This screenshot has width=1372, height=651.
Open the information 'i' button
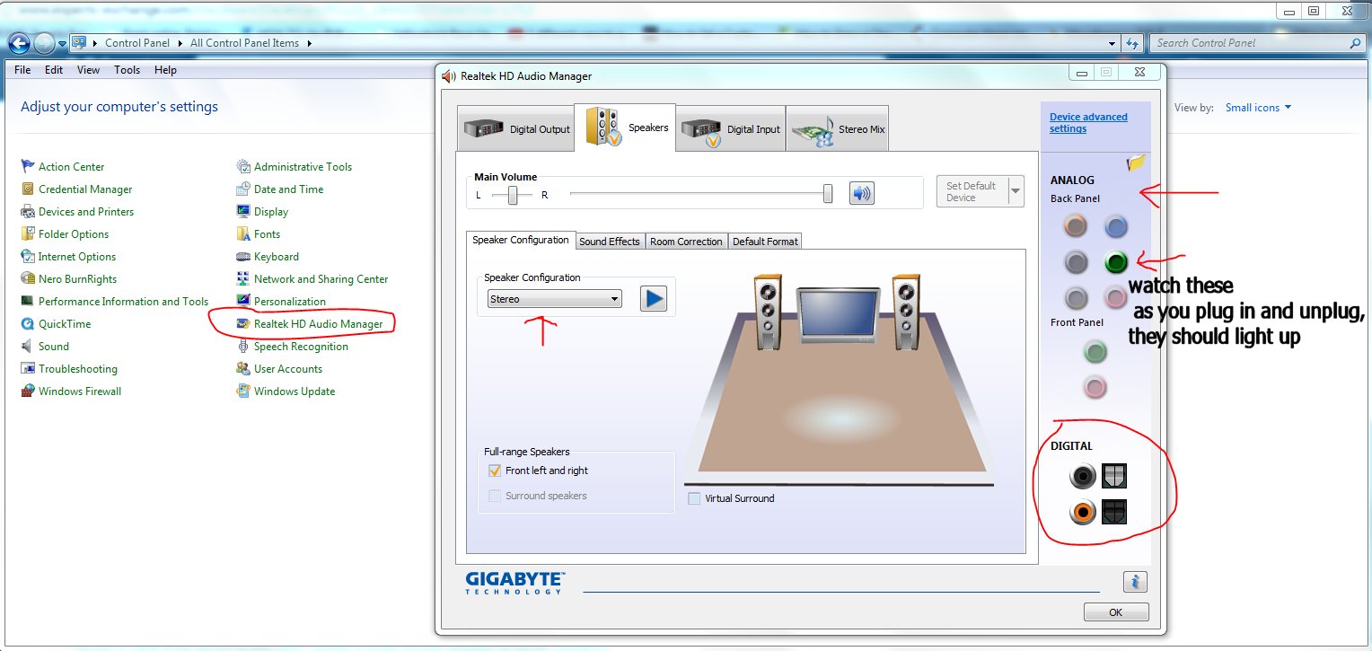(1135, 581)
